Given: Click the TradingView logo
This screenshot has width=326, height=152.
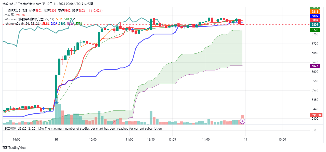Looking at the screenshot, I should (15, 148).
